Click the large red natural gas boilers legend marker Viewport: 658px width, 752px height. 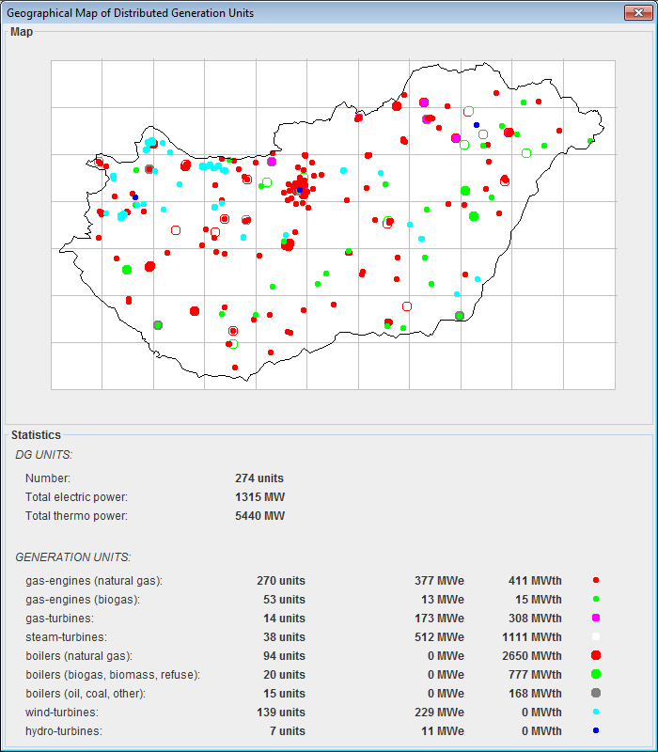pyautogui.click(x=596, y=655)
